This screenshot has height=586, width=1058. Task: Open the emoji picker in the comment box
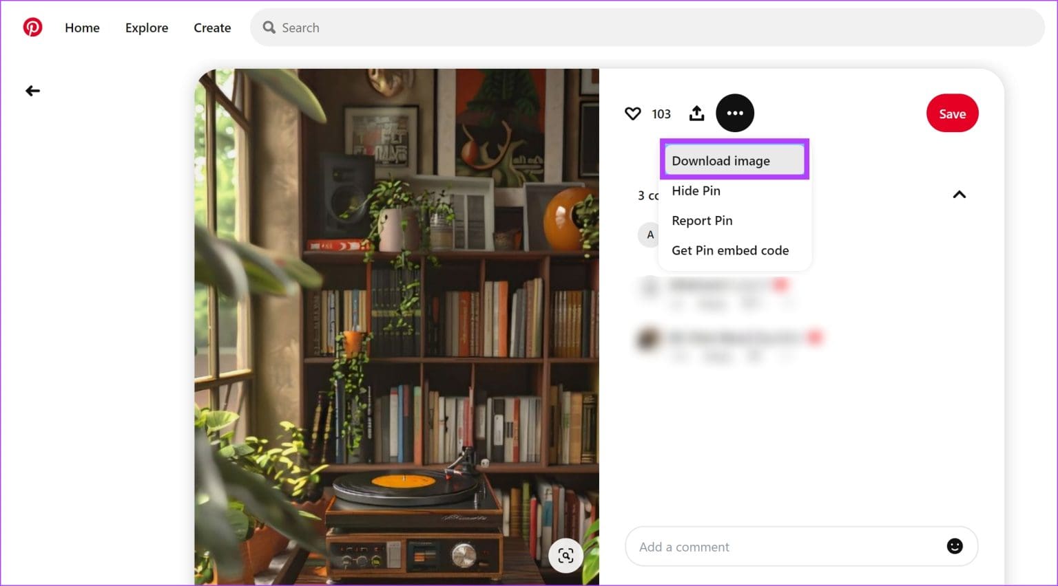pyautogui.click(x=955, y=545)
